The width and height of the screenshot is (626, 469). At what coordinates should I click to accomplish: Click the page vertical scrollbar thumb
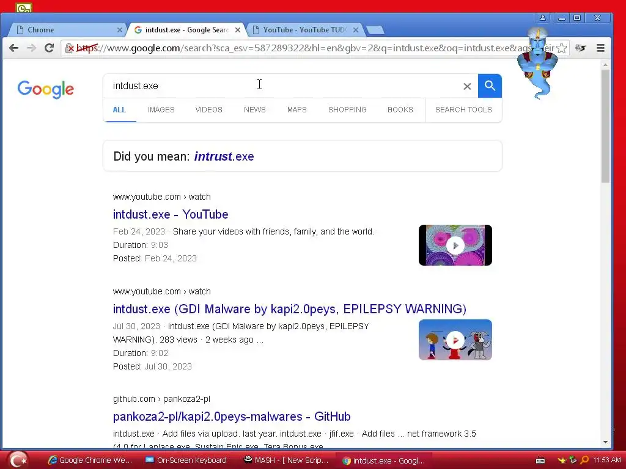click(606, 126)
